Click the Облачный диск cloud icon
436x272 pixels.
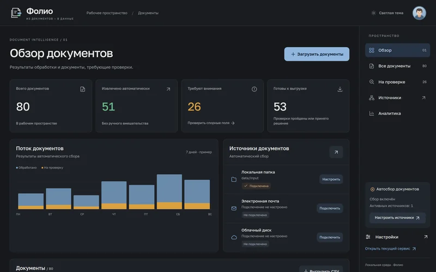tap(234, 237)
